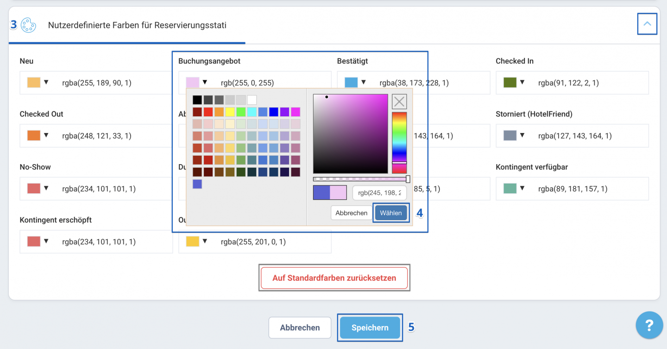Pick the bright violet palette swatch
The image size is (667, 349).
284,112
